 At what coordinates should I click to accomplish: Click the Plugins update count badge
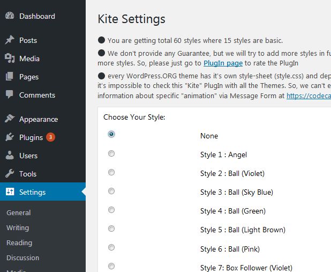(x=50, y=137)
